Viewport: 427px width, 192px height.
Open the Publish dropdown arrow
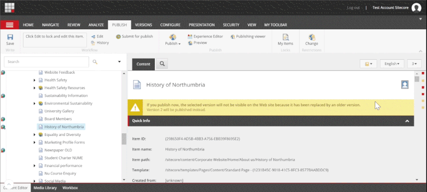[x=179, y=44]
